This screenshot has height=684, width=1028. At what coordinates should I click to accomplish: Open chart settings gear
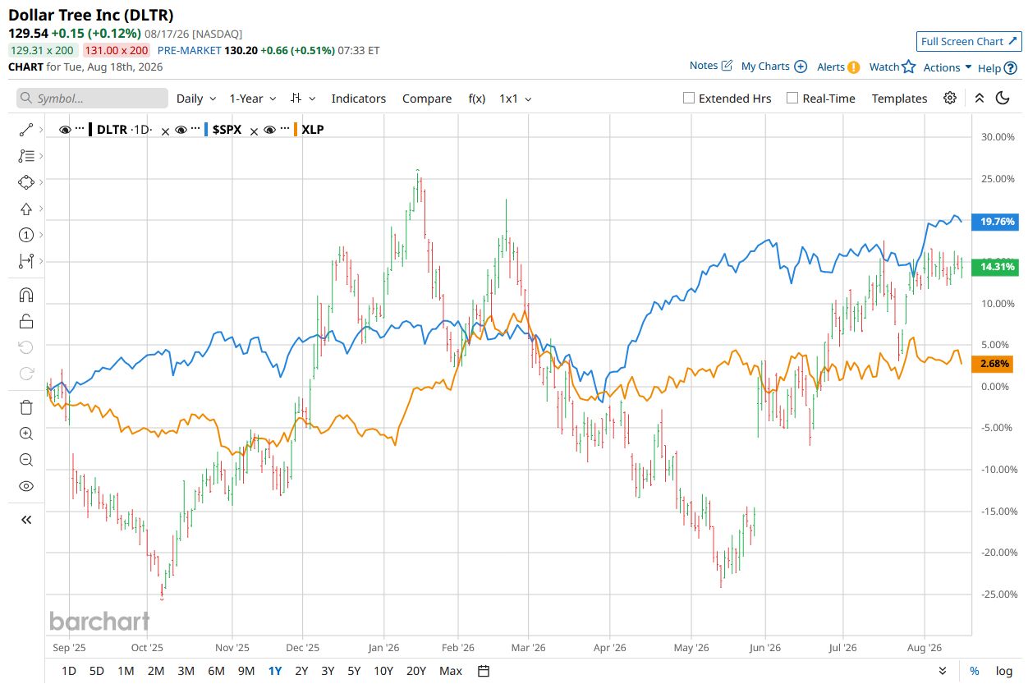click(x=950, y=98)
